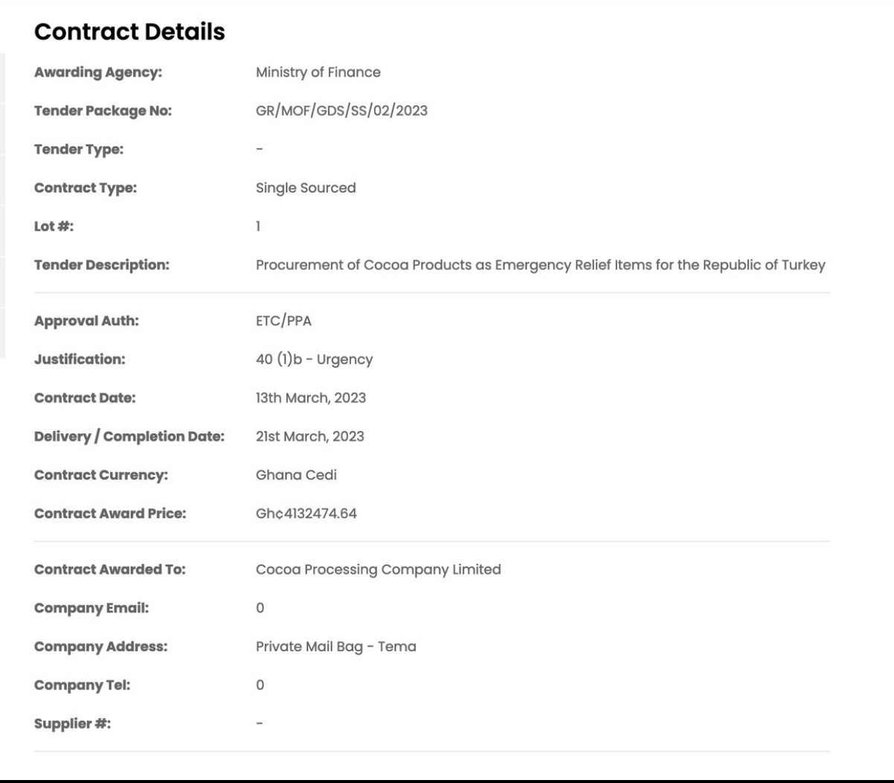Click the Ghana Cedi currency value
Screen dimensions: 894x783
[x=296, y=475]
